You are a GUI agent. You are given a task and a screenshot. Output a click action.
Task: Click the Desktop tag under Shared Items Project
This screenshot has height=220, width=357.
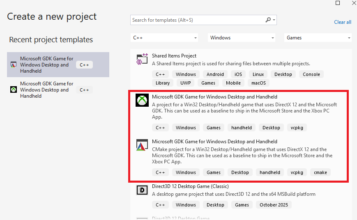pyautogui.click(x=283, y=74)
